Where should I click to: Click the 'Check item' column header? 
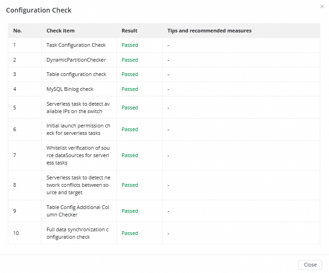[x=60, y=31]
